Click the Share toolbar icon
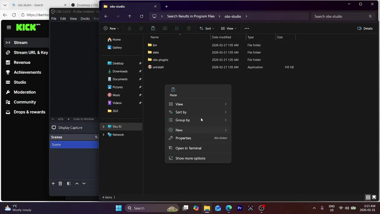 pyautogui.click(x=177, y=29)
